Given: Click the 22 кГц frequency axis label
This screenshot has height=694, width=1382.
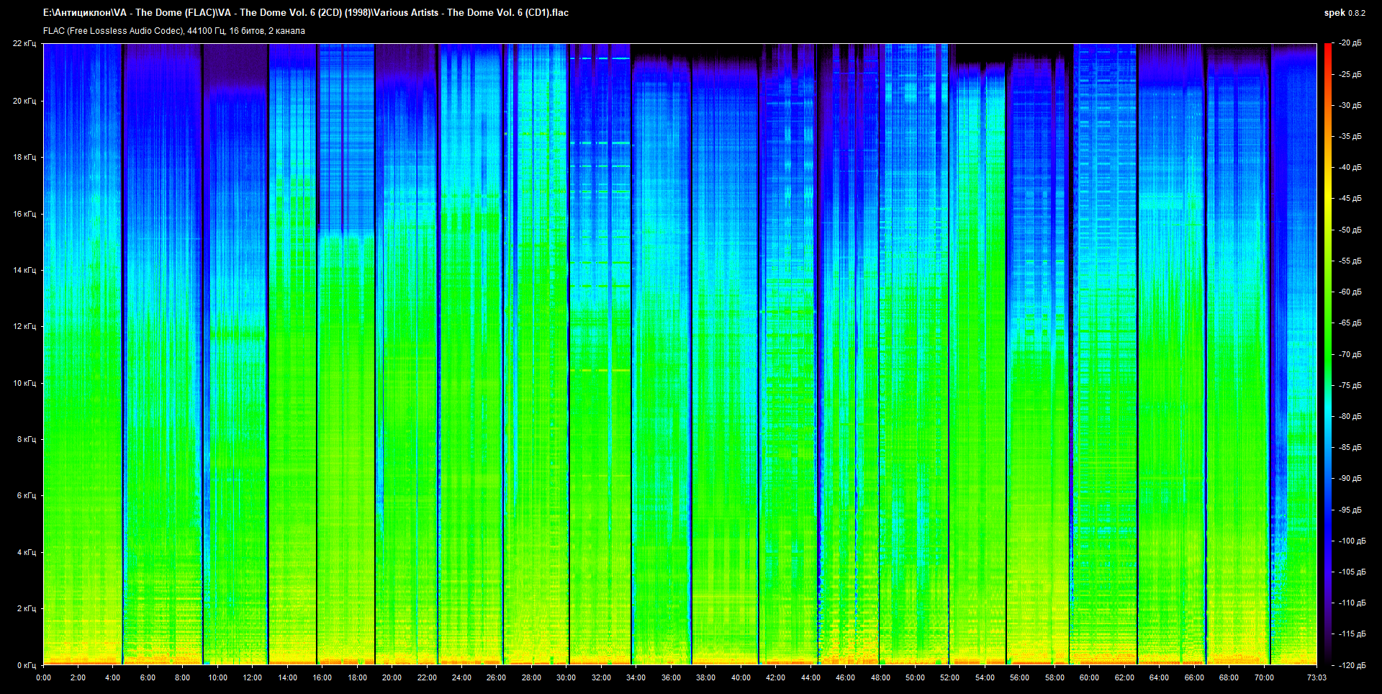Looking at the screenshot, I should click(24, 44).
